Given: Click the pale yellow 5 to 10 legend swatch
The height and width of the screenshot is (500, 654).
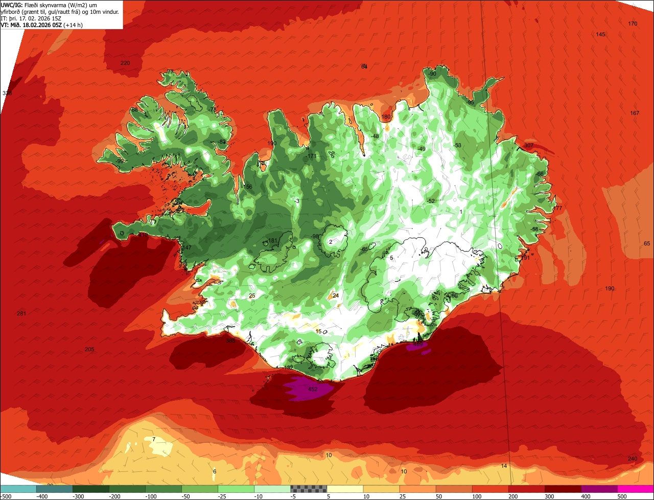Looking at the screenshot, I should click(345, 489).
